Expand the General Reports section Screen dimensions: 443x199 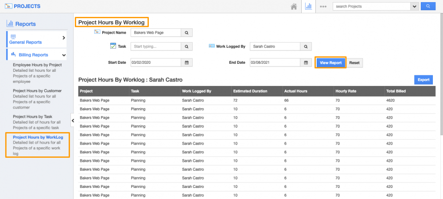63,38
